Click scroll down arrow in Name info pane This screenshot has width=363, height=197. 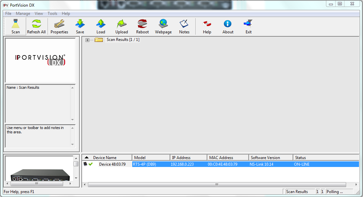point(72,120)
